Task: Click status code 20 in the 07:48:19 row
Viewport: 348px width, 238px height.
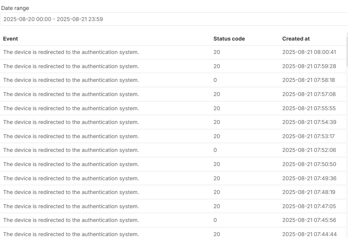Action: pos(217,192)
